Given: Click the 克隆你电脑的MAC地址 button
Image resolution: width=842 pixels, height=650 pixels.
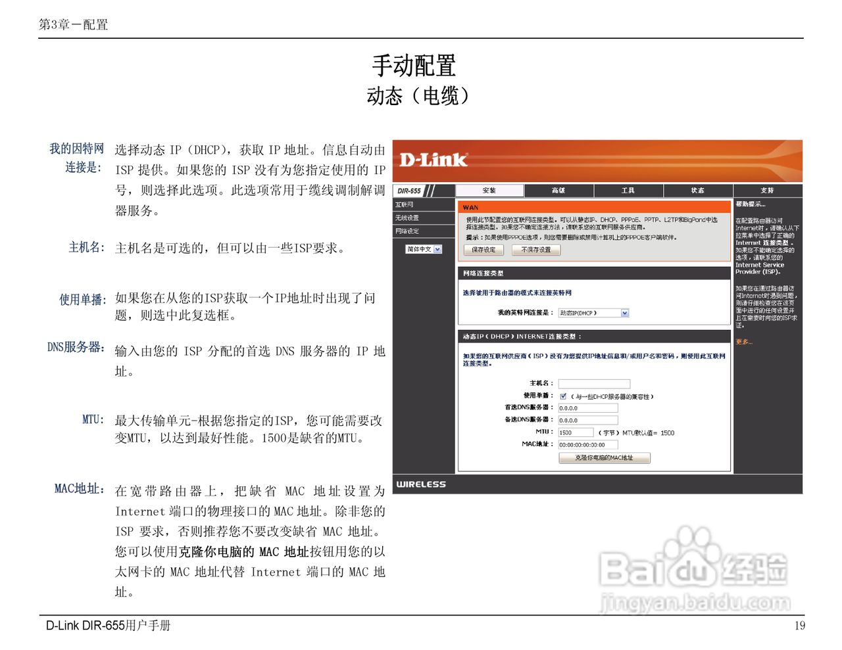Looking at the screenshot, I should [605, 458].
